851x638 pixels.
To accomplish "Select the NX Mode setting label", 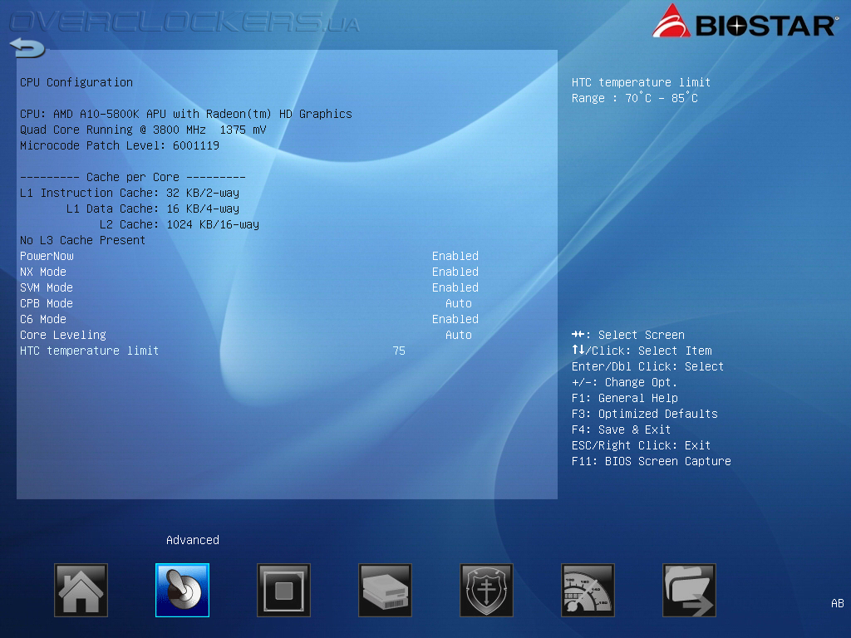I will click(43, 272).
